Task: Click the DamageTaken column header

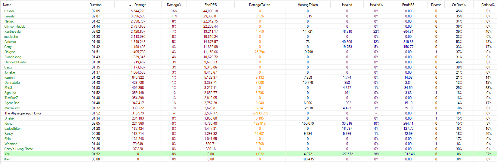Action: (x=260, y=5)
